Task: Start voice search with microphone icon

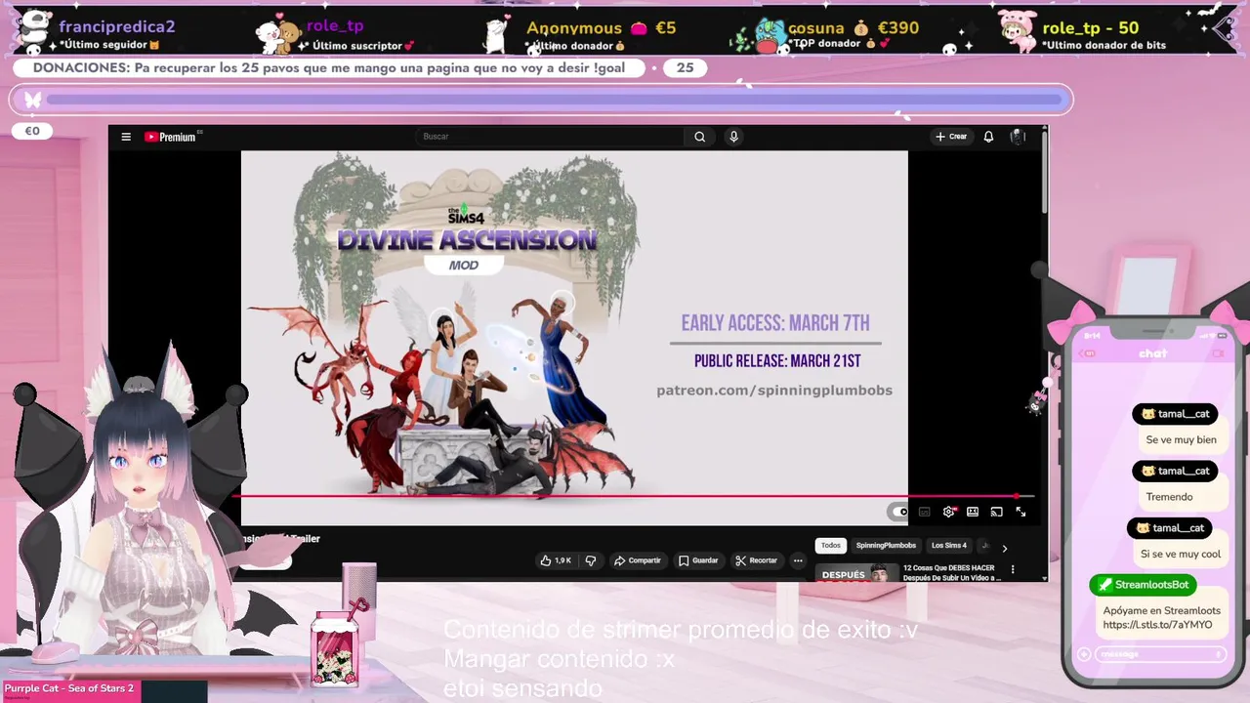Action: [x=733, y=137]
